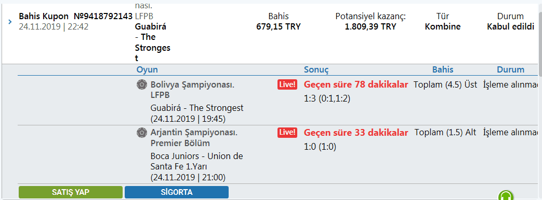Click Live! badge on Boca Juniors row
This screenshot has width=542, height=200.
287,133
